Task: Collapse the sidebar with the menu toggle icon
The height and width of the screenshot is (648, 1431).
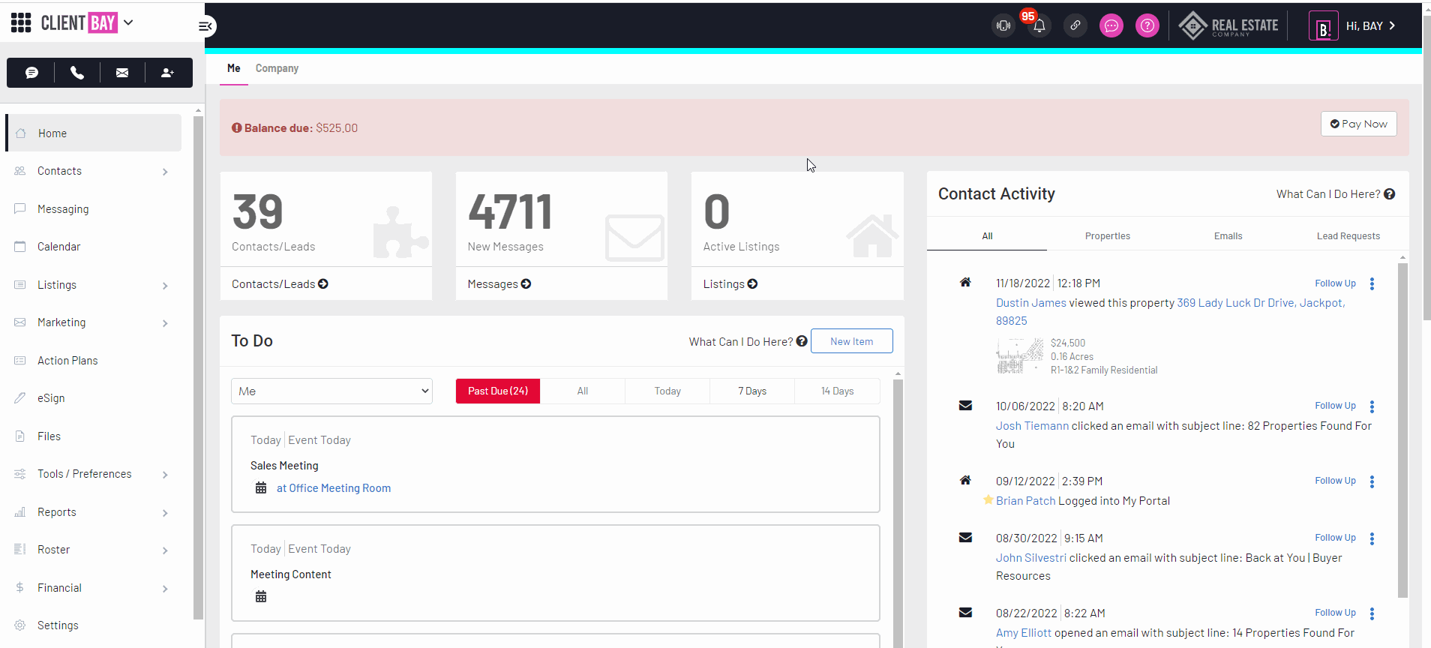Action: point(205,26)
